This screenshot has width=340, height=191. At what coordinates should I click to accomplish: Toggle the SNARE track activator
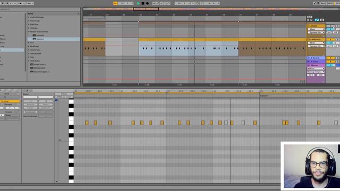[x=330, y=26]
